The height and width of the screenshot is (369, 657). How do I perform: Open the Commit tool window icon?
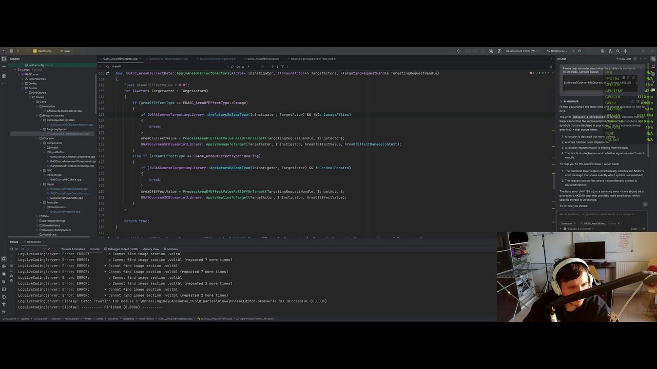pyautogui.click(x=4, y=67)
